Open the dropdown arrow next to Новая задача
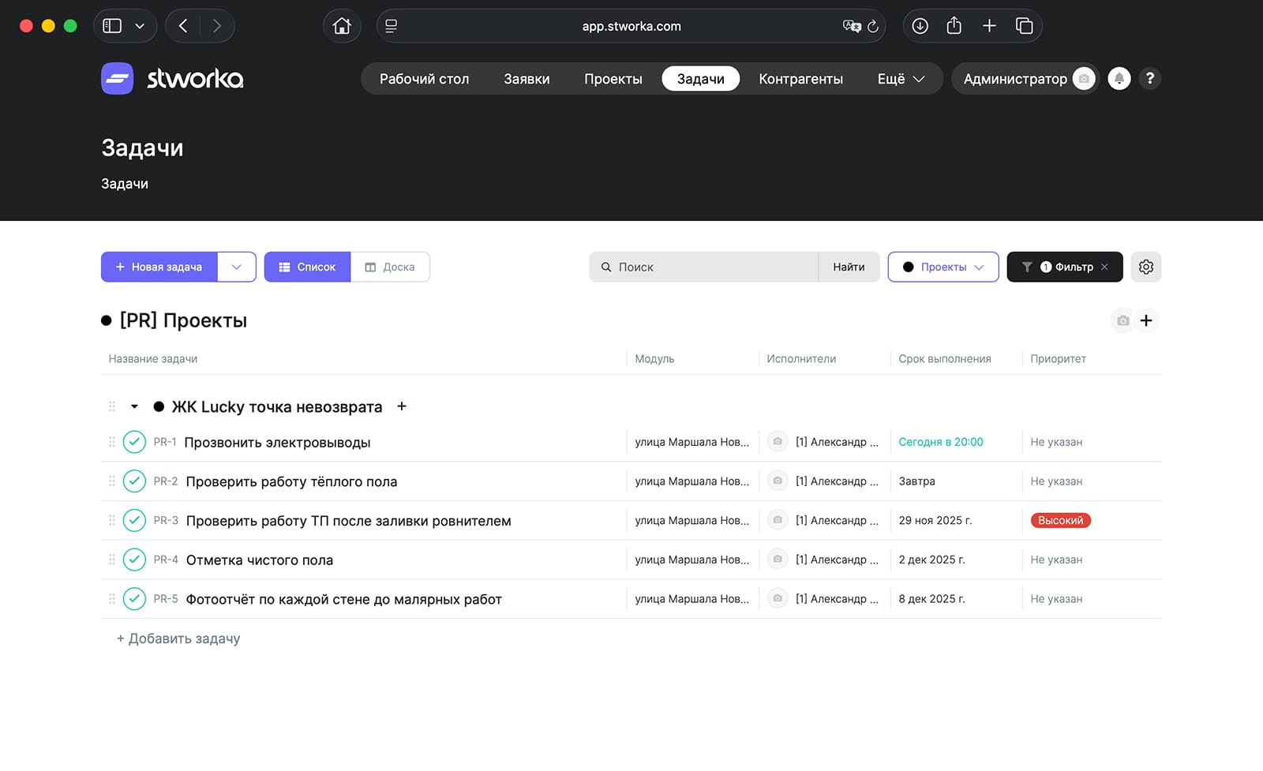The image size is (1263, 771). (x=236, y=267)
